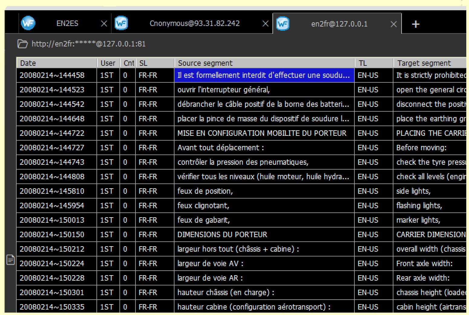Image resolution: width=469 pixels, height=315 pixels.
Task: Close the EN2ES tab
Action: [x=104, y=24]
